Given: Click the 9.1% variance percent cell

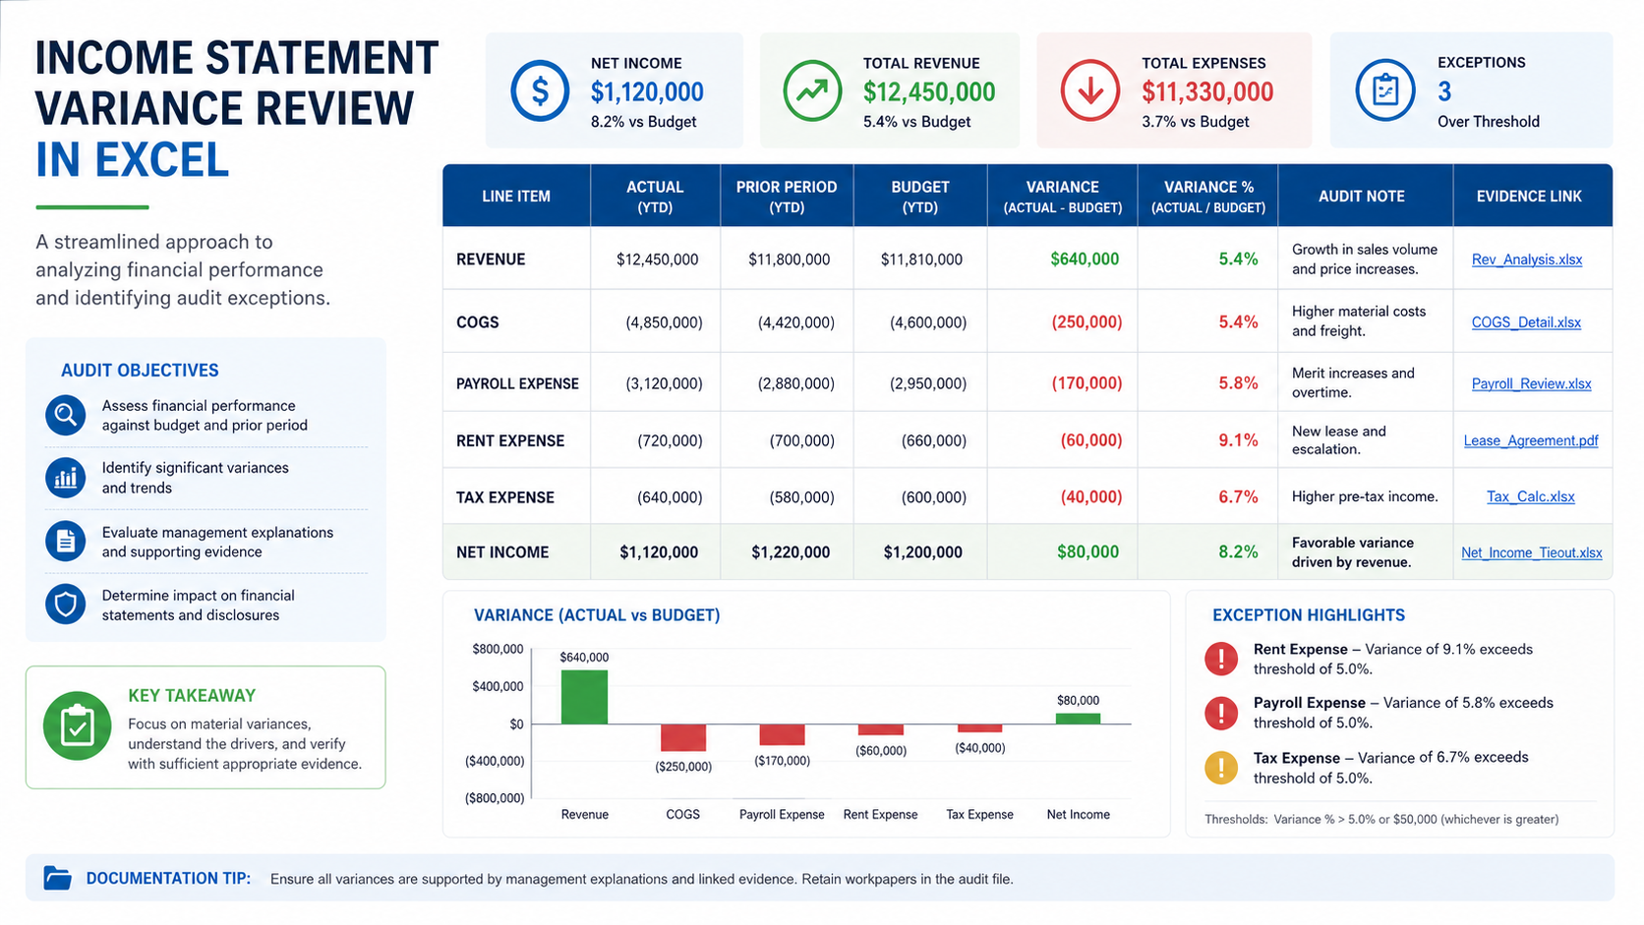Looking at the screenshot, I should pyautogui.click(x=1238, y=440).
